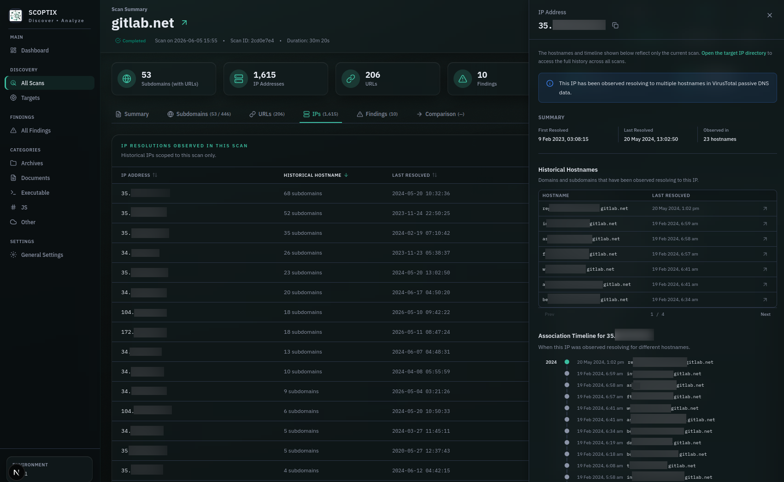Select the IP row with 68 subdomains

click(320, 193)
